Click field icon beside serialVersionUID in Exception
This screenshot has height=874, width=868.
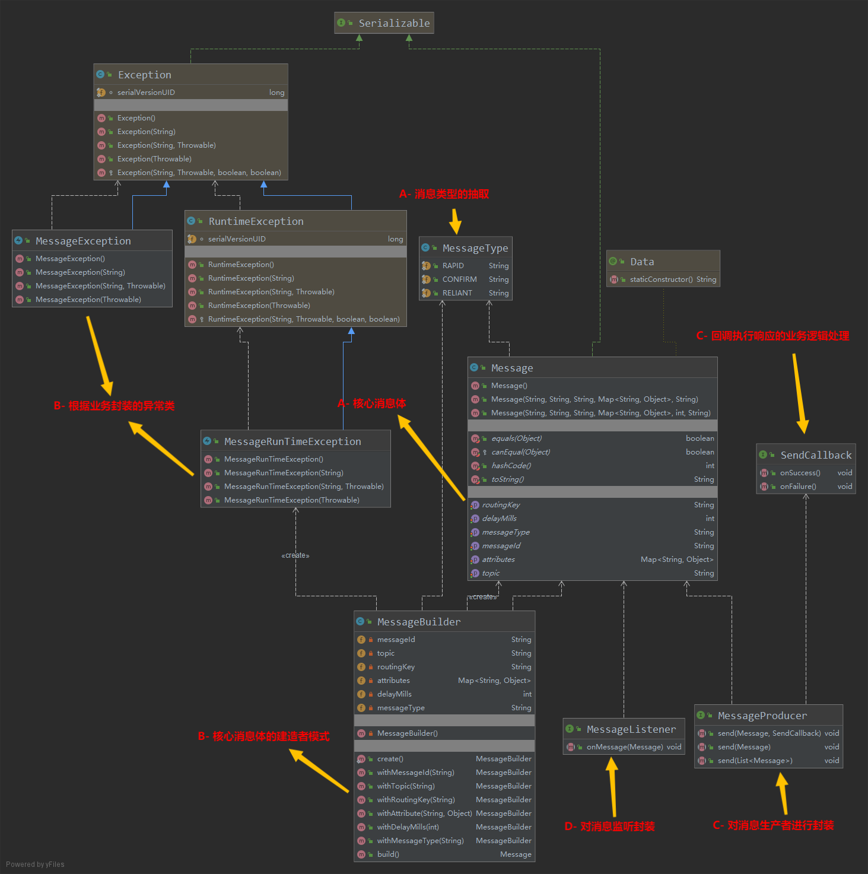[101, 92]
